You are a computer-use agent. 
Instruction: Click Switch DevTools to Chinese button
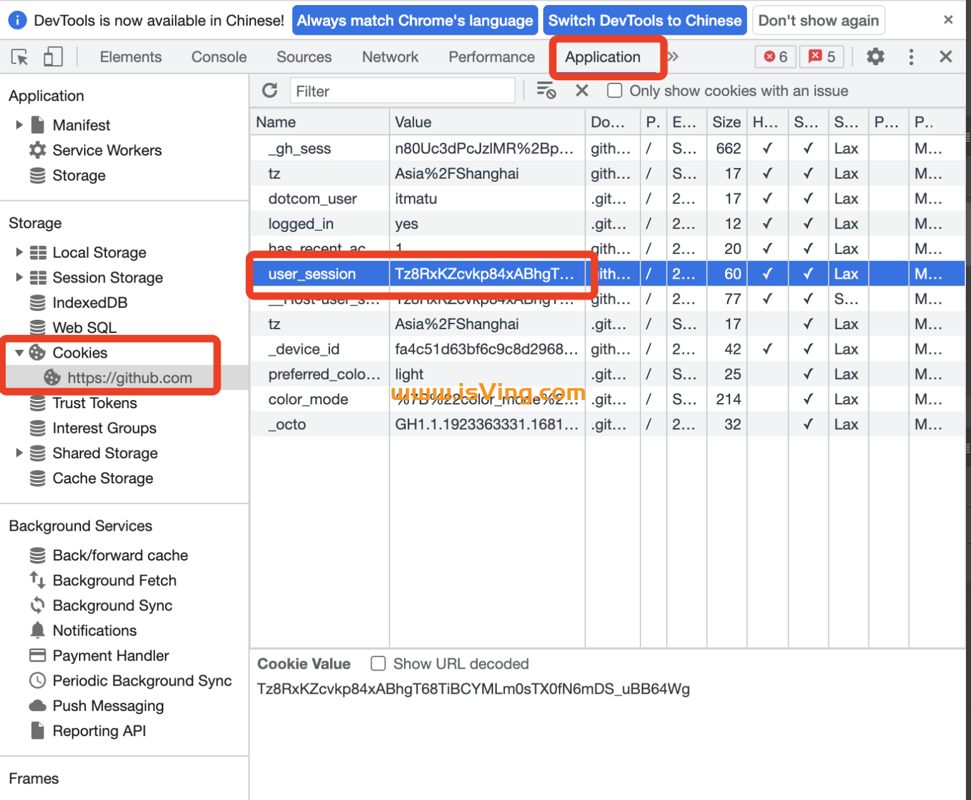coord(644,21)
